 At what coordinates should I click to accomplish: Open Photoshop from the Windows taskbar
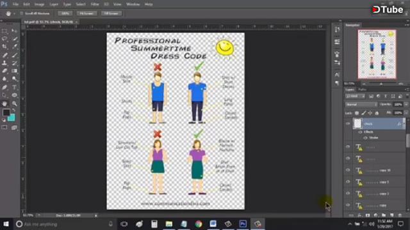click(243, 224)
